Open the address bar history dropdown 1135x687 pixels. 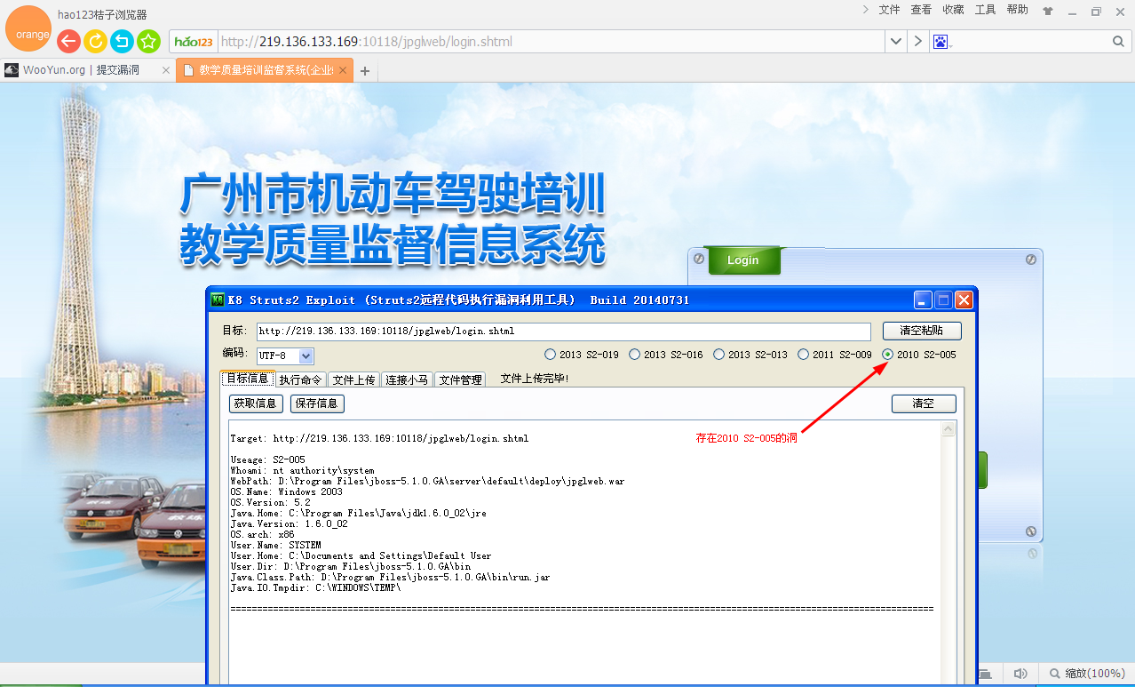[x=896, y=42]
